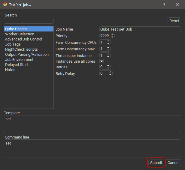Click the Reset button
Viewport: 185px width, 170px height.
tap(174, 21)
